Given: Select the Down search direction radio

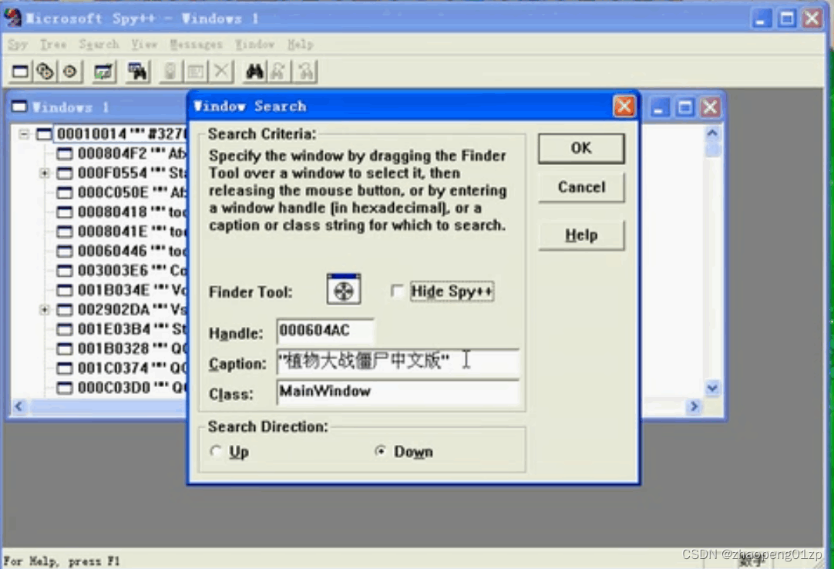Looking at the screenshot, I should tap(380, 451).
